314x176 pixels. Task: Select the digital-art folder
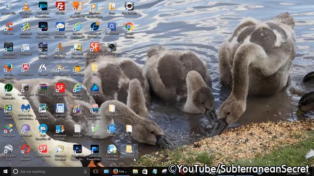click(x=112, y=110)
